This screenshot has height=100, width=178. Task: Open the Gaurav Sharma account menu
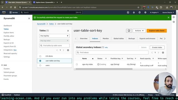[x=168, y=12]
